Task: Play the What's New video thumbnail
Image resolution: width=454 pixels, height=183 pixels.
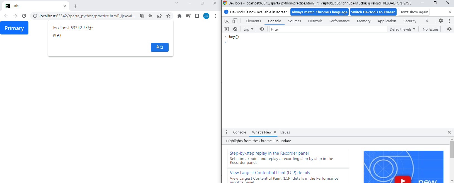Action: click(403, 167)
